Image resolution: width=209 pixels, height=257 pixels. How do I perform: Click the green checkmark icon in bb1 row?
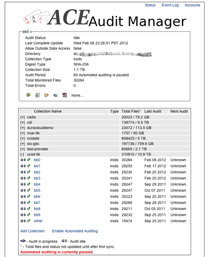(29, 166)
